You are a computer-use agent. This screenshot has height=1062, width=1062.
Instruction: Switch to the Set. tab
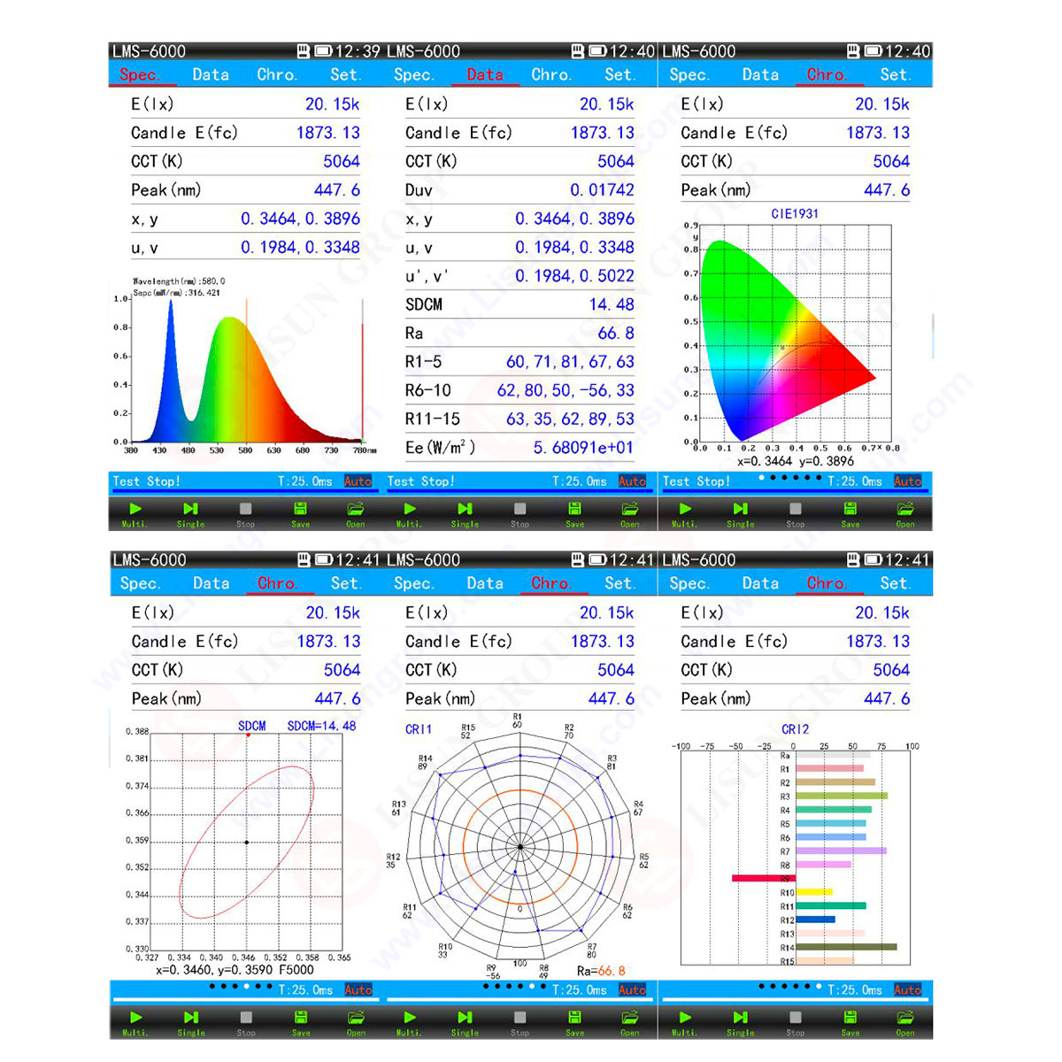pyautogui.click(x=346, y=74)
